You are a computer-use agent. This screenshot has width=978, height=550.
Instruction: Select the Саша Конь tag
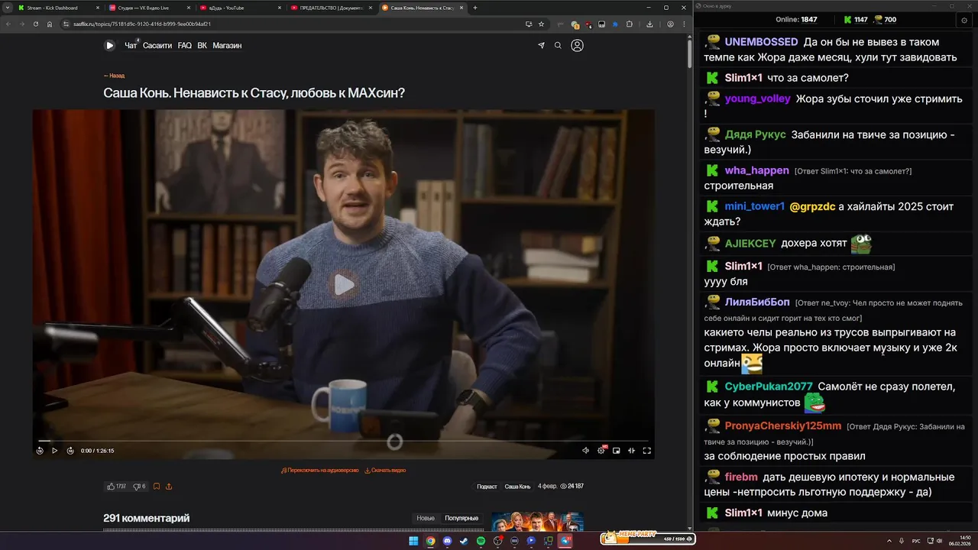tap(517, 487)
